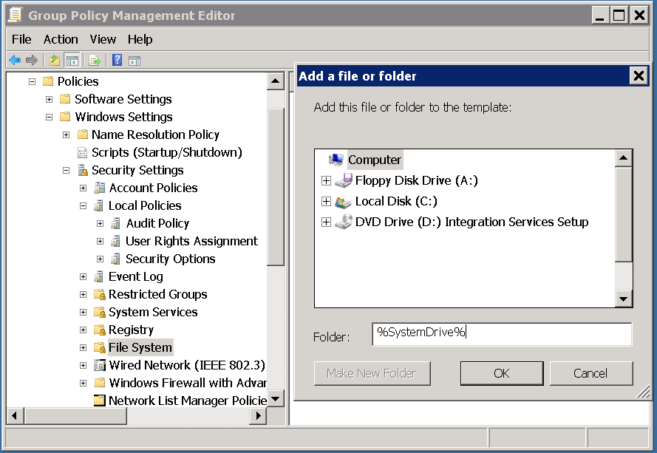Viewport: 657px width, 453px height.
Task: Click the DVD Drive (D:) icon
Action: coord(344,222)
